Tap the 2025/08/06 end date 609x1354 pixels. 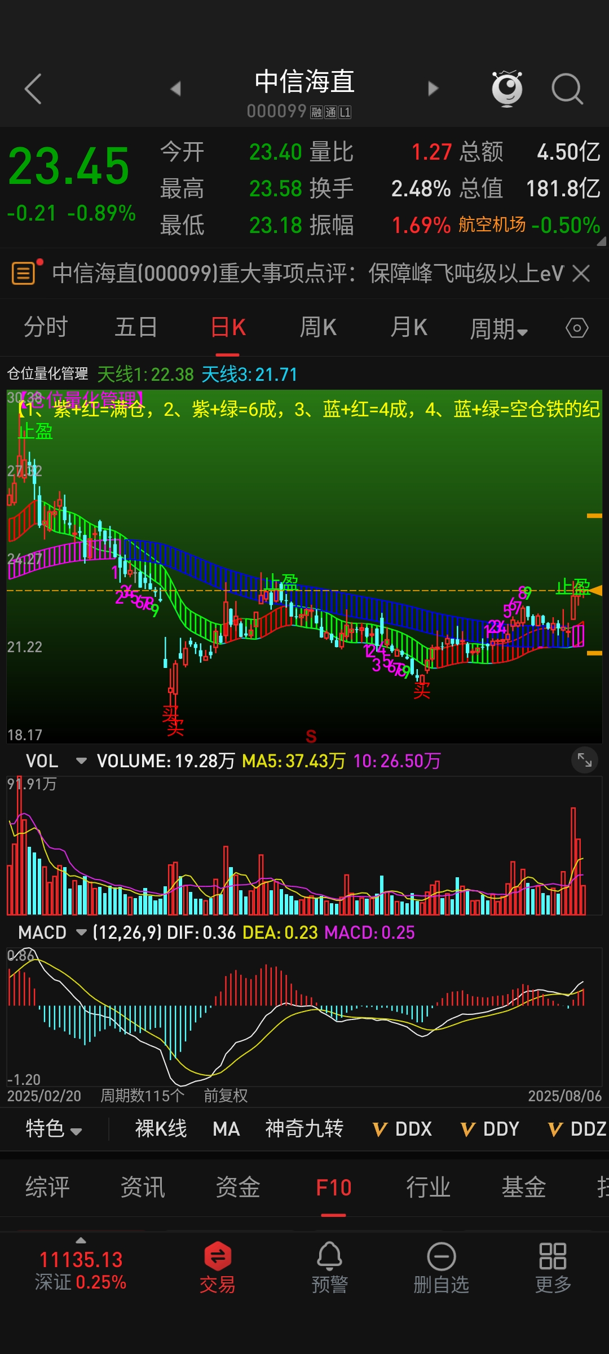click(x=564, y=1096)
